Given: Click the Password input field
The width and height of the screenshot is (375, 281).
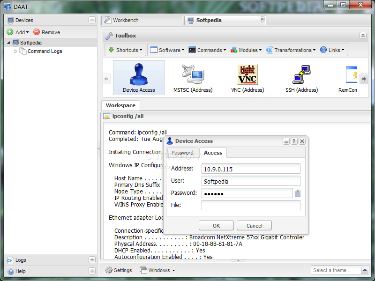Looking at the screenshot, I should 247,193.
